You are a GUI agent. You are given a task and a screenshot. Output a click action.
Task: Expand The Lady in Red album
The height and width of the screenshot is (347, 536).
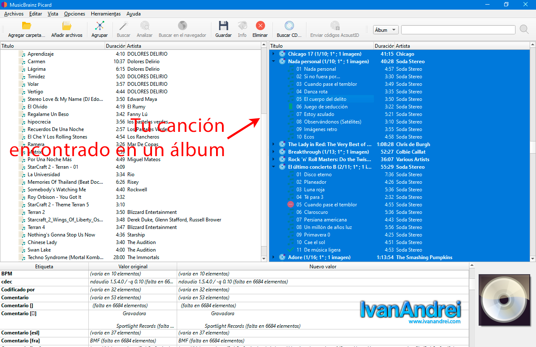point(273,144)
